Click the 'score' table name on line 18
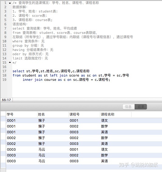162x172 pixels. pos(74,75)
